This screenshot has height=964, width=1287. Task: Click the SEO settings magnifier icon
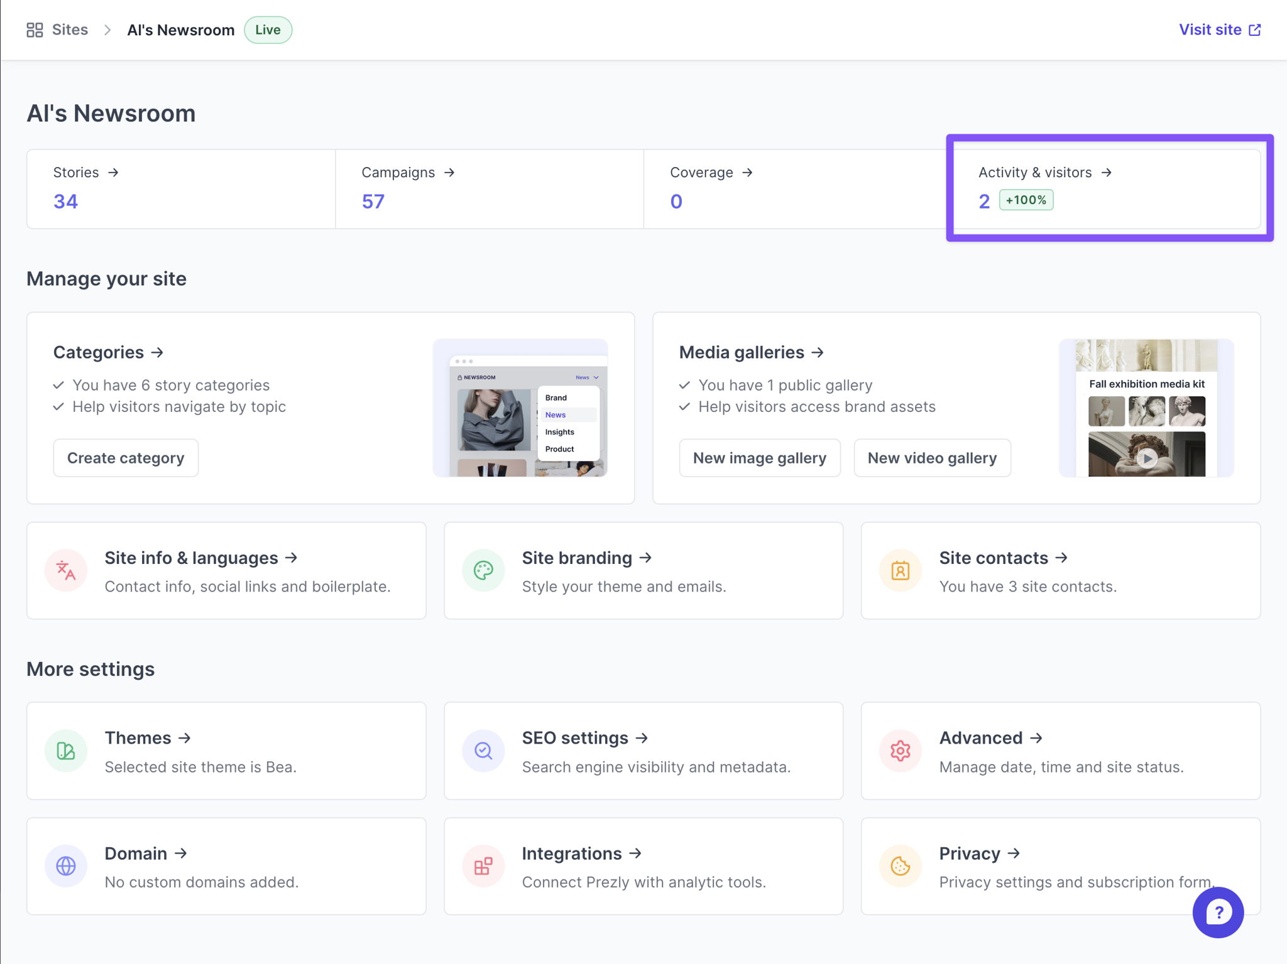pos(483,750)
